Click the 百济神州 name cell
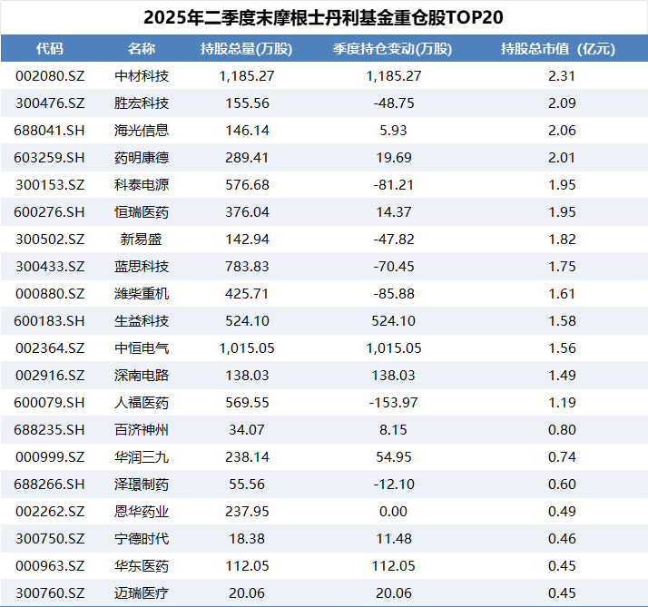Image resolution: width=648 pixels, height=607 pixels. (142, 430)
